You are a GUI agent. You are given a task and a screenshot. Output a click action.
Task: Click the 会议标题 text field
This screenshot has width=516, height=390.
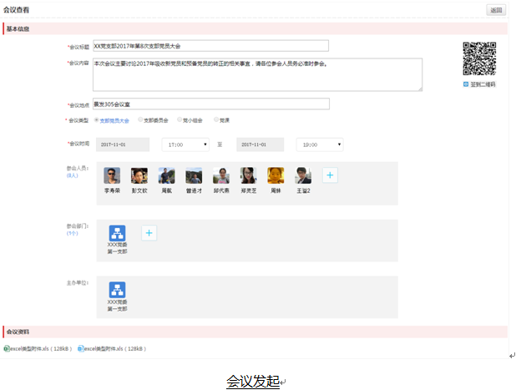click(210, 46)
